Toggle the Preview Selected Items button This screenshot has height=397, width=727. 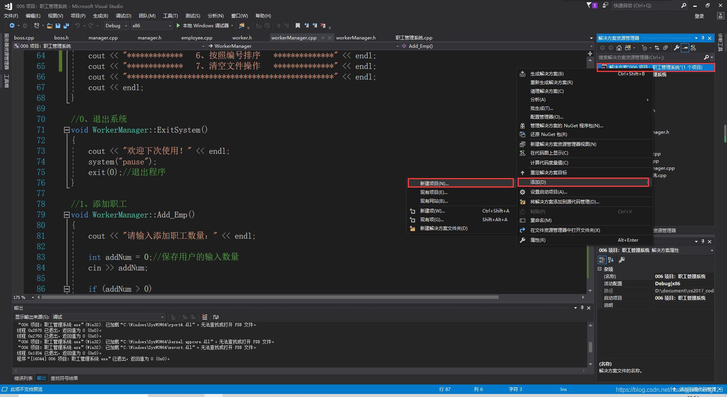685,48
